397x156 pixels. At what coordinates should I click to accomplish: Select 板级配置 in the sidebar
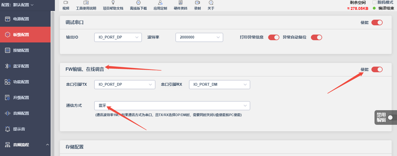[x=25, y=35]
